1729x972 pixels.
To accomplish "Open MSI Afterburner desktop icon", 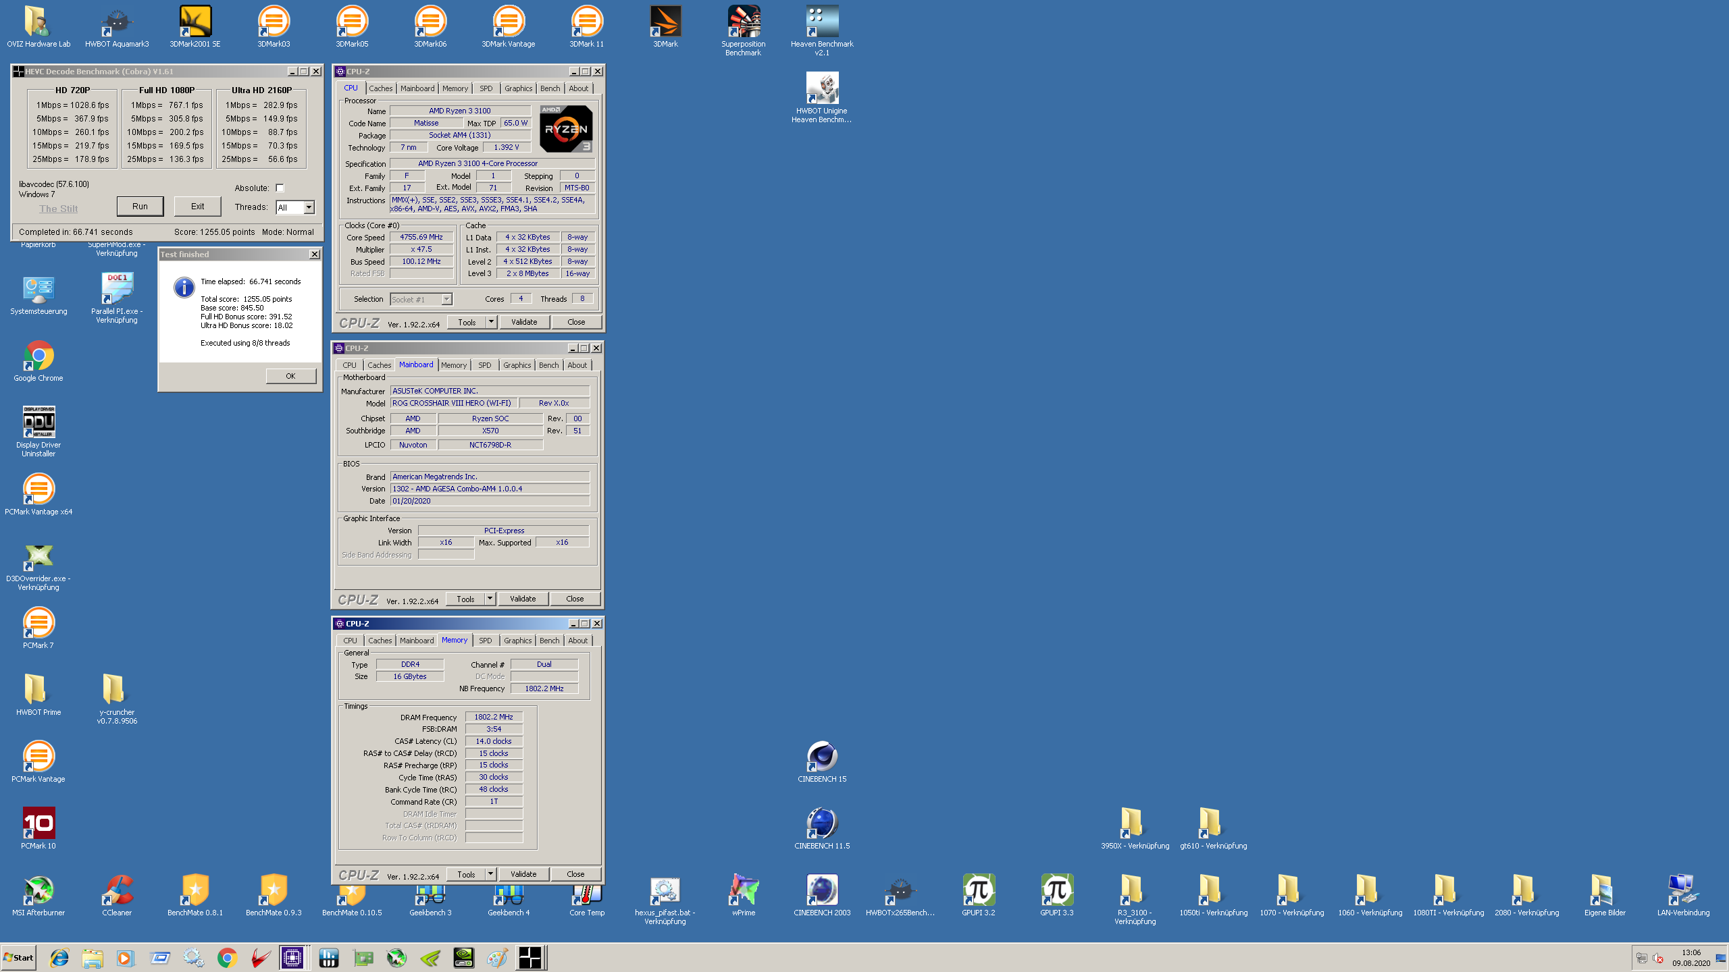I will click(38, 895).
